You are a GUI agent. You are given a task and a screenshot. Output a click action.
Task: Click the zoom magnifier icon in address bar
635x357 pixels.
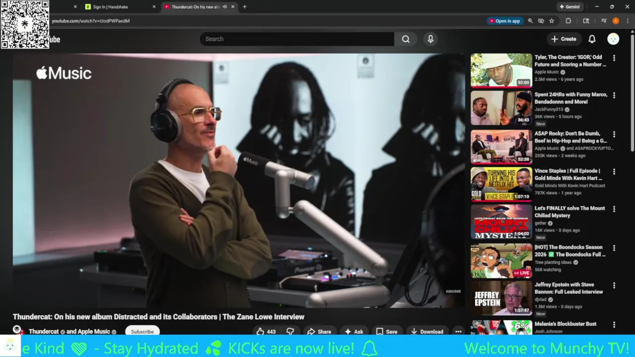[530, 21]
